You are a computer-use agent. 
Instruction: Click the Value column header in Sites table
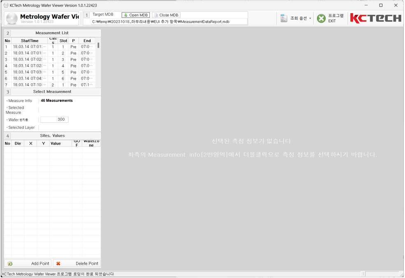56,143
